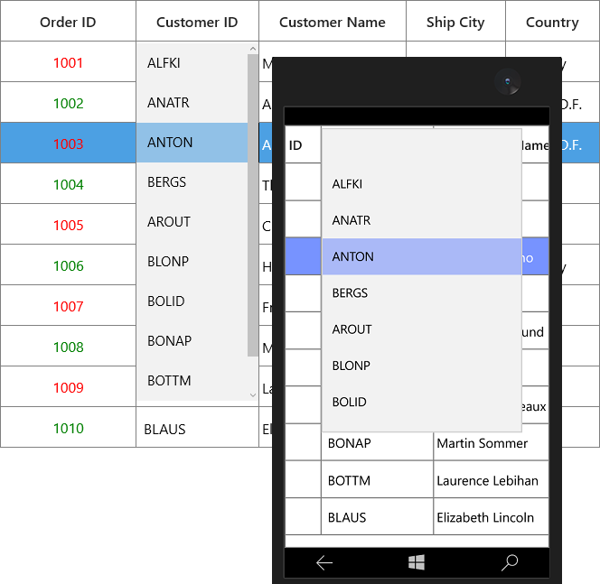The width and height of the screenshot is (600, 584).
Task: Select order 1003 cell
Action: pyautogui.click(x=68, y=143)
